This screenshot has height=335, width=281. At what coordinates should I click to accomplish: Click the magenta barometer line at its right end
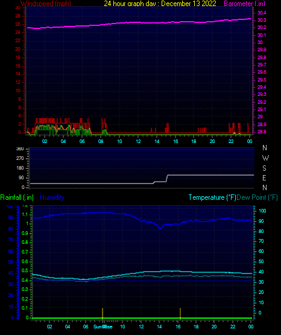click(250, 19)
